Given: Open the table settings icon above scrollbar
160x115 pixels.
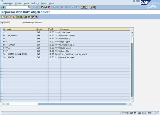Looking at the screenshot, I should click(132, 29).
